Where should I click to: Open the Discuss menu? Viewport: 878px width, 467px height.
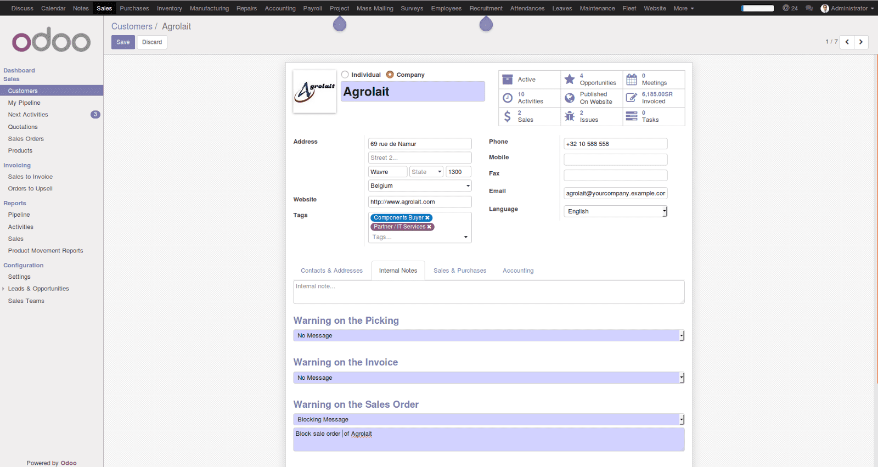22,8
